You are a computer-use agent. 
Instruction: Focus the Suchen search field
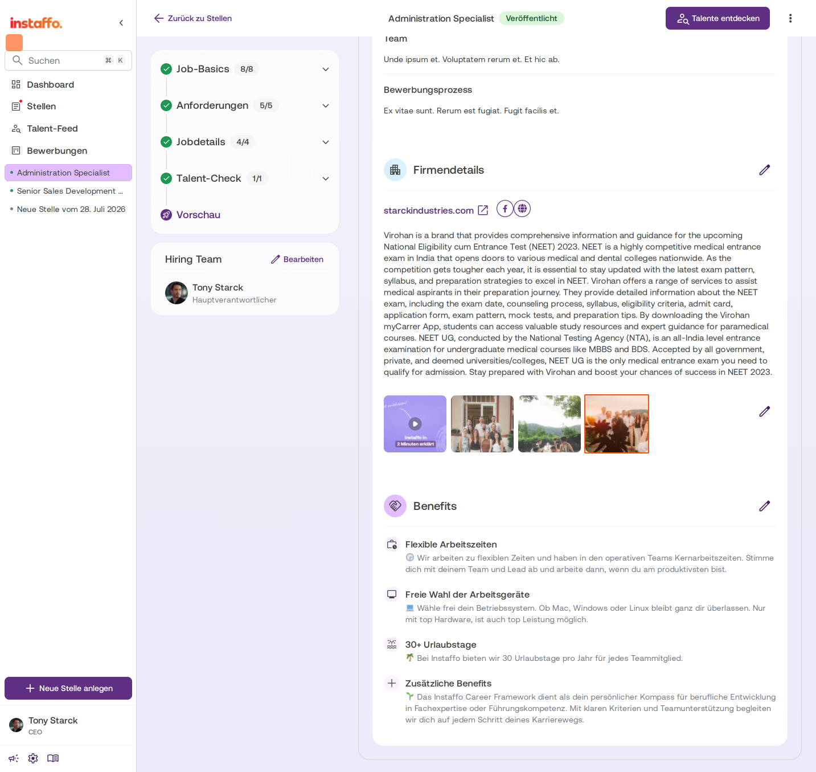(68, 60)
